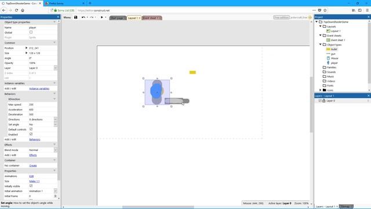Open the Instance variables link
Screen dimensions: 371x209
click(x=39, y=89)
